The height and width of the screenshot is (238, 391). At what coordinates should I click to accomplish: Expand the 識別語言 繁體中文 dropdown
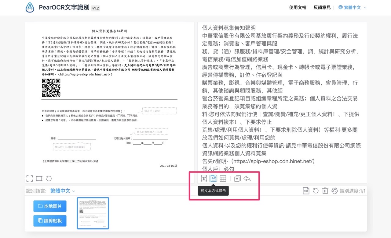[x=63, y=191]
